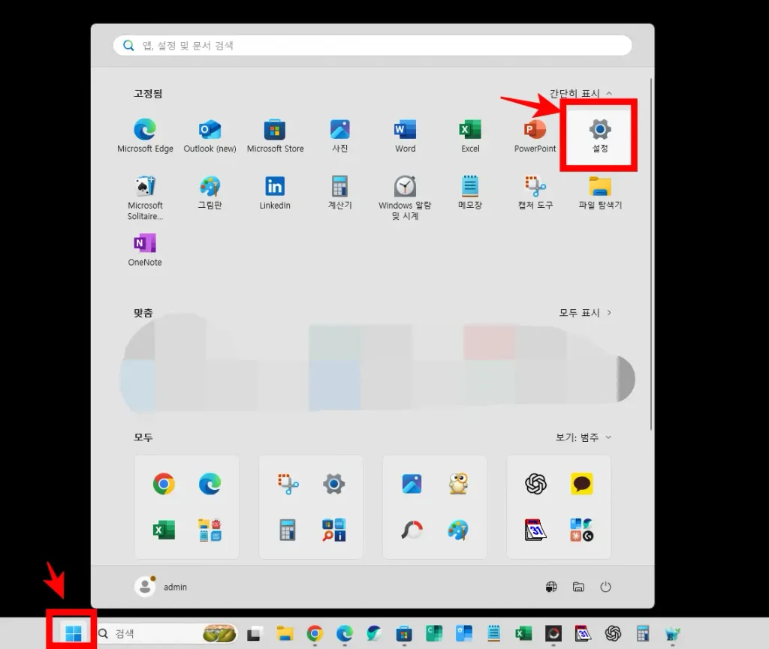Open Edge icon in 모두 category group
769x649 pixels.
coord(210,484)
